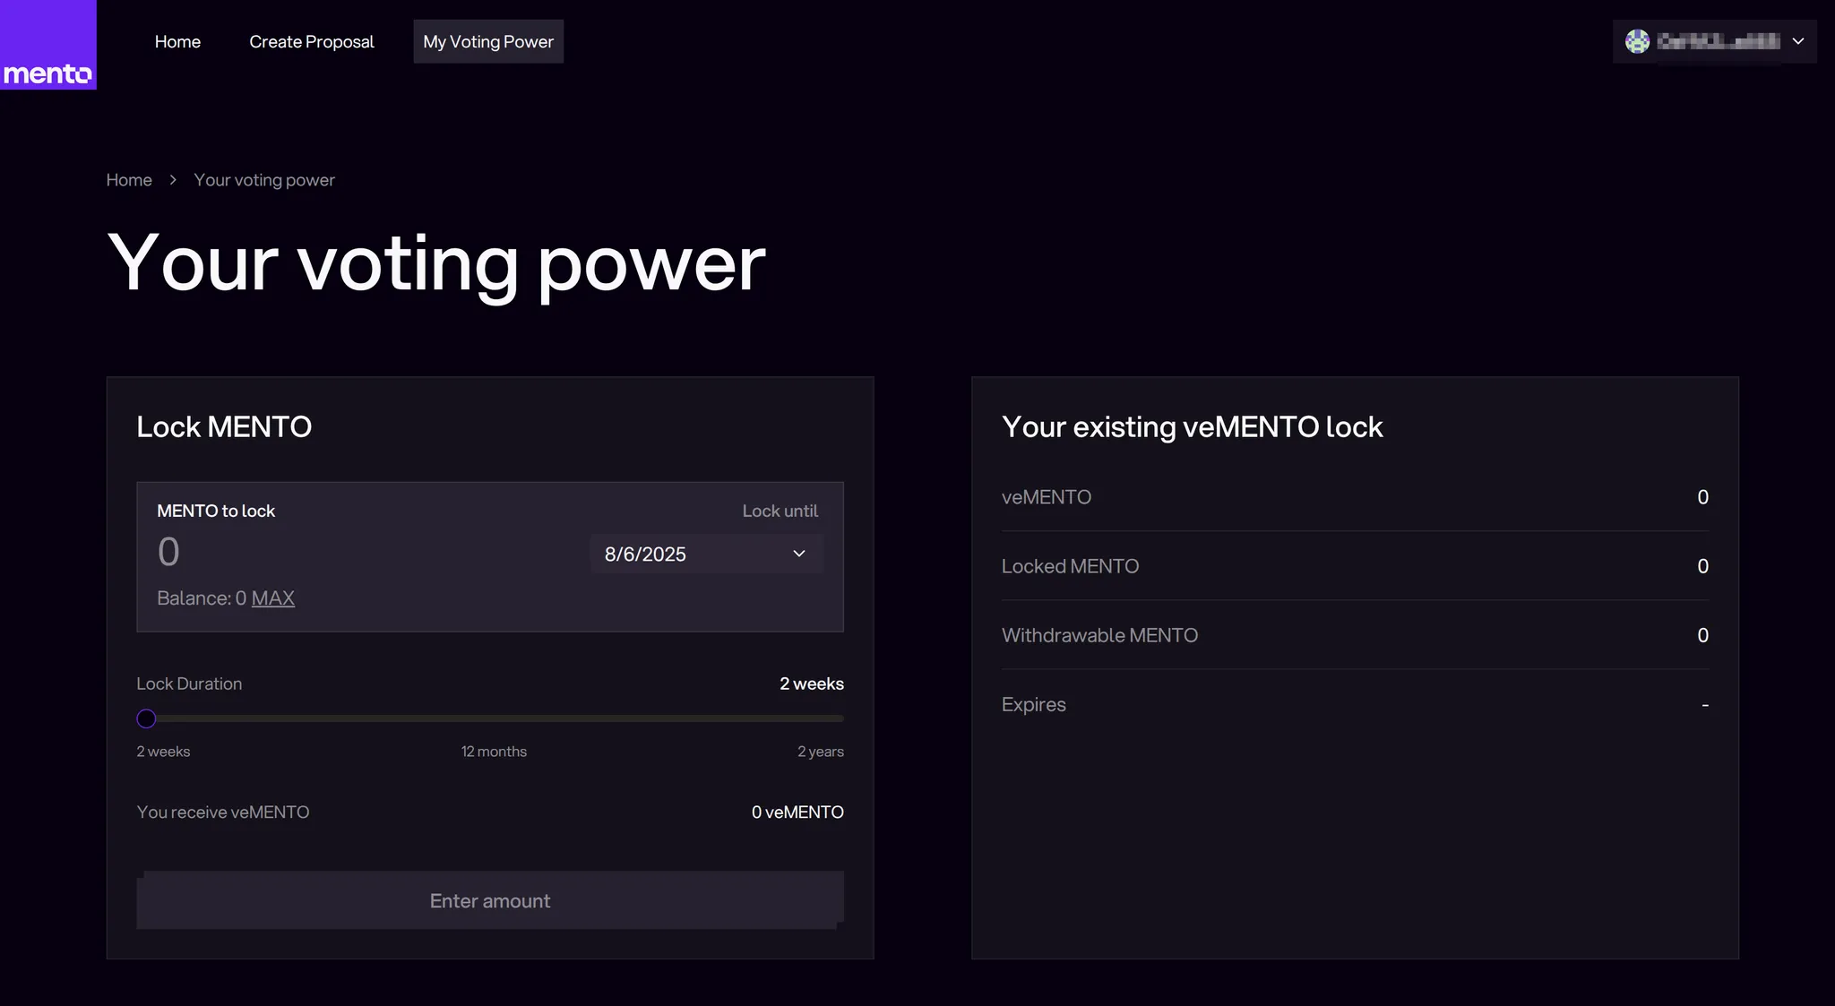Click the Lock Duration slider handle

[x=146, y=718]
